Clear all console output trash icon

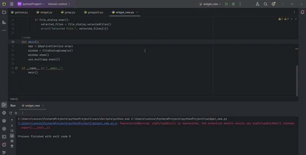point(12,146)
